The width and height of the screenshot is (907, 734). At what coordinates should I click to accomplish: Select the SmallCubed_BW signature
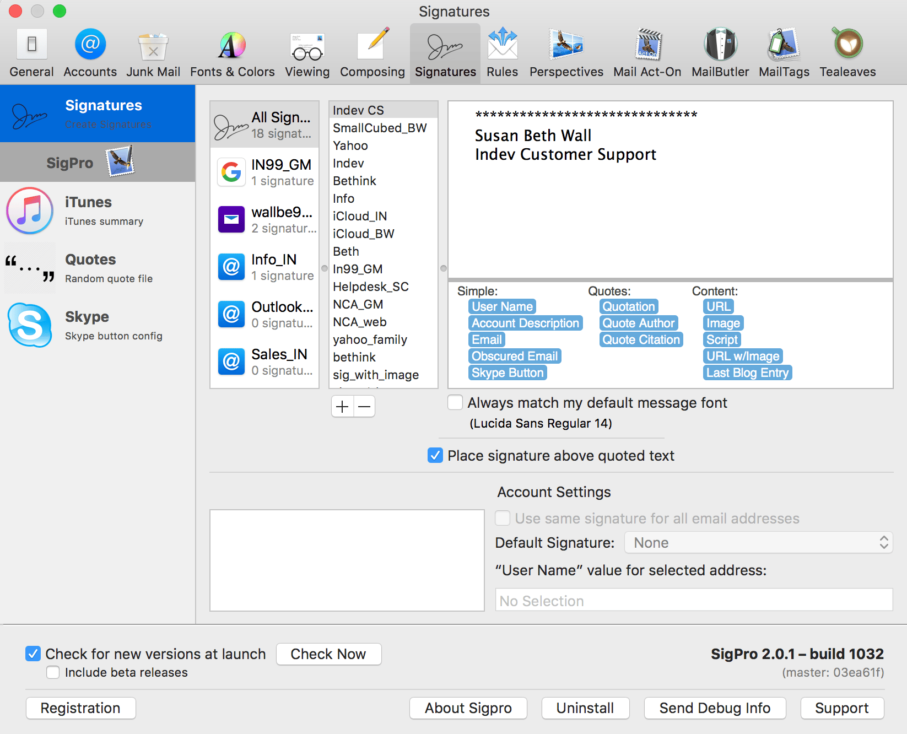click(x=384, y=128)
